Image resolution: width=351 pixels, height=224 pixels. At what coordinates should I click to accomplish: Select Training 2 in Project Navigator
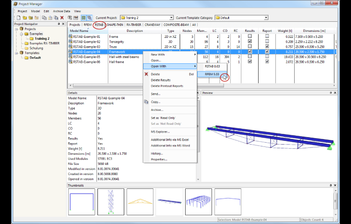tap(42, 38)
